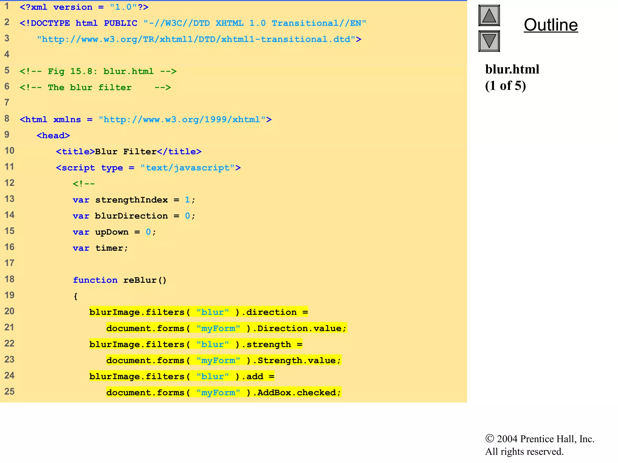Screen dimensions: 618x463
Task: Click the blurDirection variable name
Action: tap(131, 216)
